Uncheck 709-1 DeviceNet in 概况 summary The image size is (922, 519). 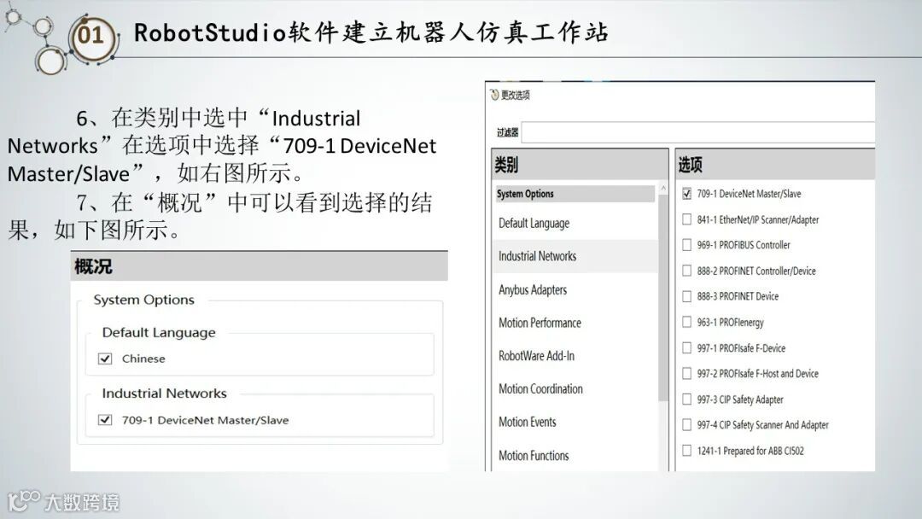(x=105, y=420)
